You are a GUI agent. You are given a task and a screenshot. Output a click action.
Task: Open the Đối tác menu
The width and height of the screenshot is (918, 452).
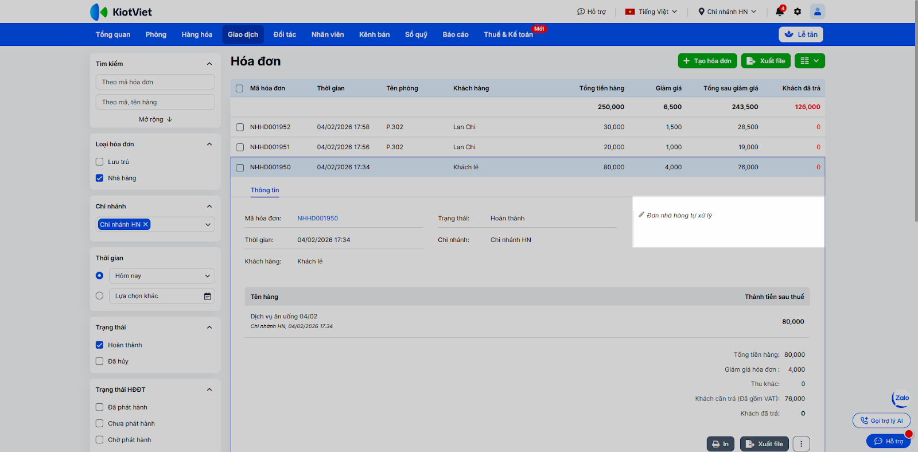(x=285, y=34)
